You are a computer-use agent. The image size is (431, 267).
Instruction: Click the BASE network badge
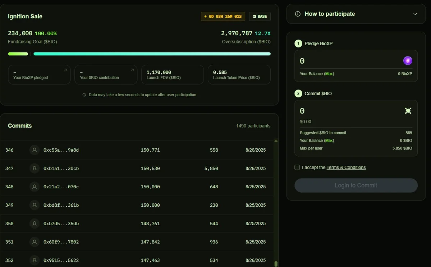[260, 17]
